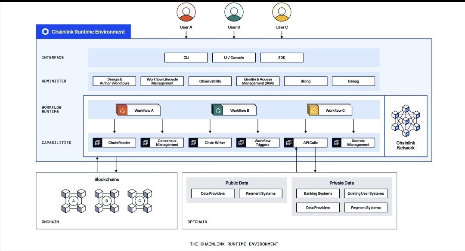Click the OFFCHAIN label
The image size is (465, 251).
coord(197,222)
